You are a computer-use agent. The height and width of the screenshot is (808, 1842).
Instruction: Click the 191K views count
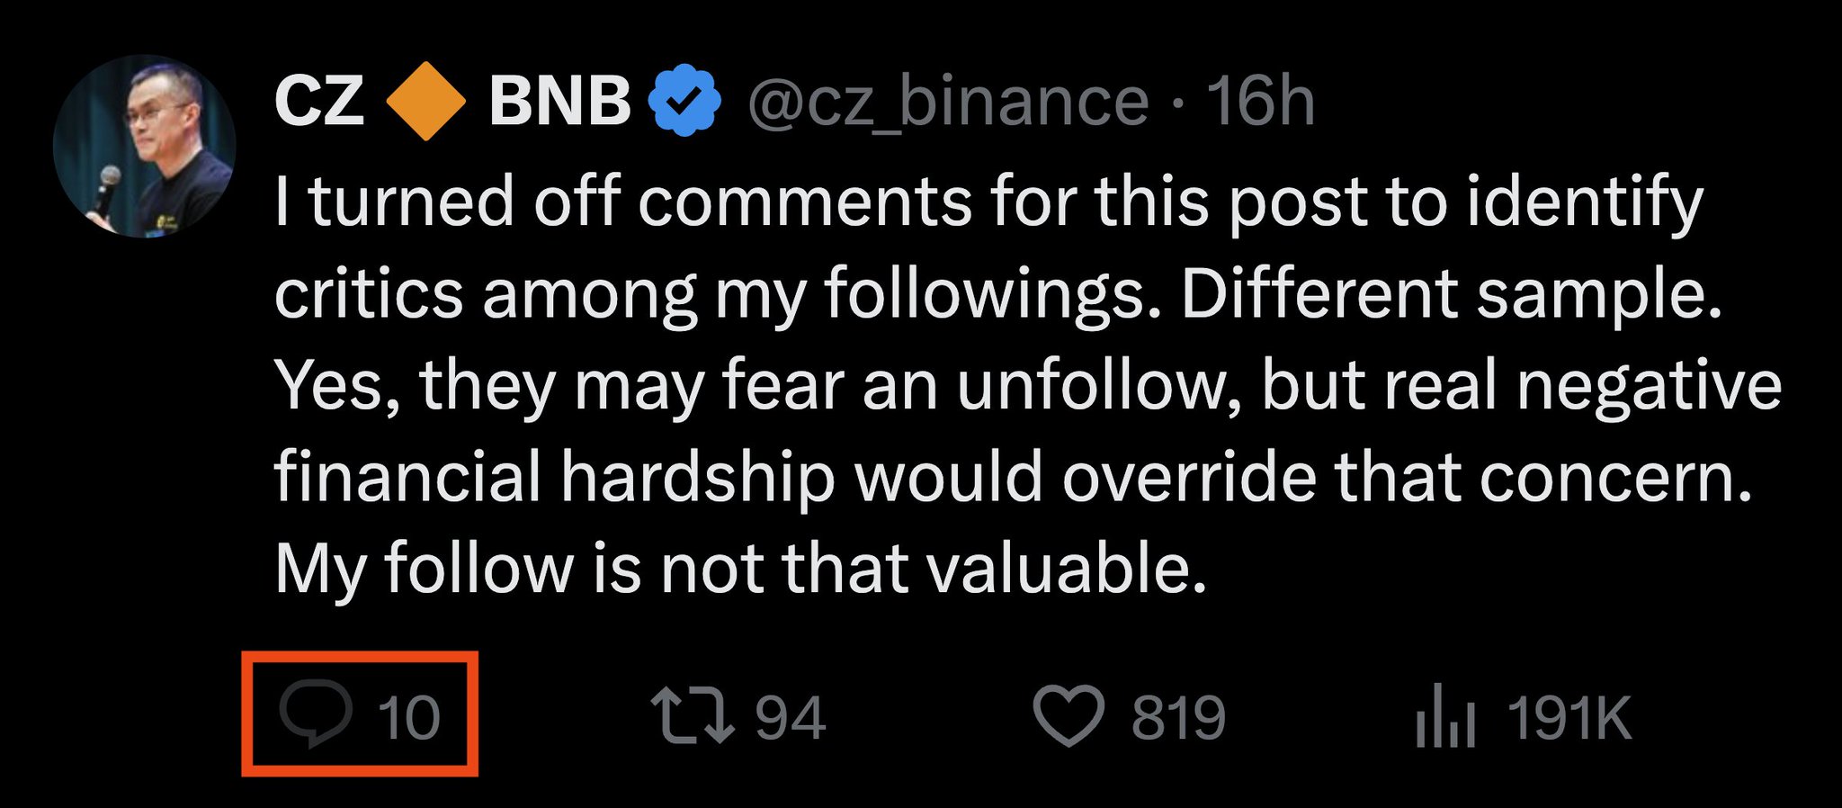coord(1569,718)
